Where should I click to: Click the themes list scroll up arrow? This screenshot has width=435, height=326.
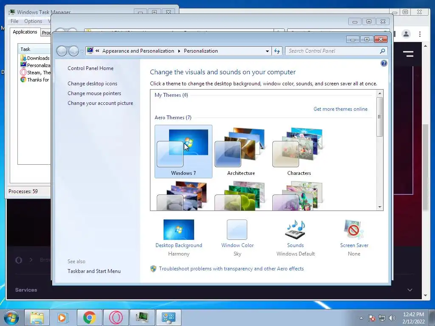[x=380, y=93]
